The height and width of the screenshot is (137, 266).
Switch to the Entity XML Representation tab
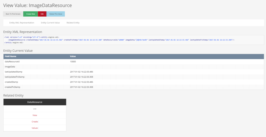coord(22,23)
